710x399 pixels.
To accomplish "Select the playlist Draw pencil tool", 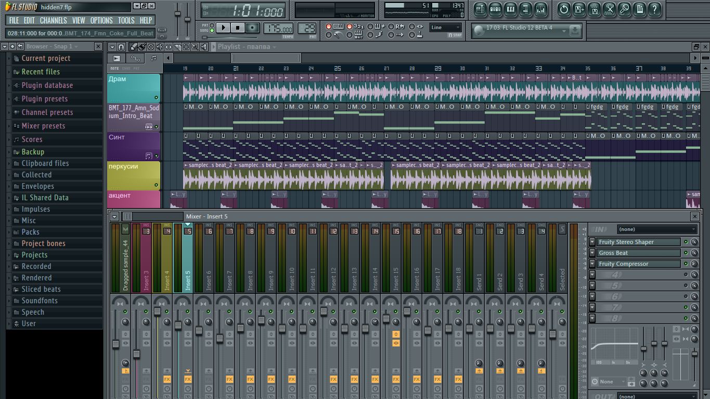I will [134, 47].
